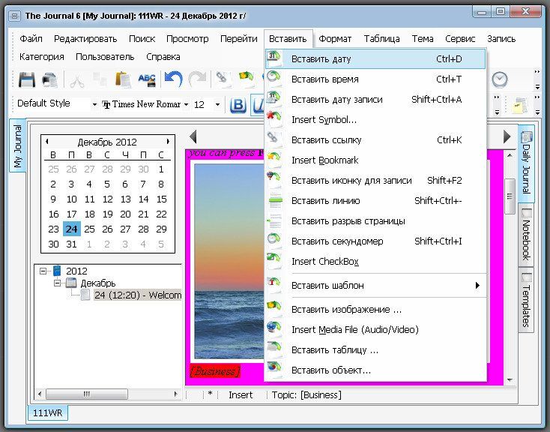Open the Default Style dropdown
The width and height of the screenshot is (550, 432).
94,105
